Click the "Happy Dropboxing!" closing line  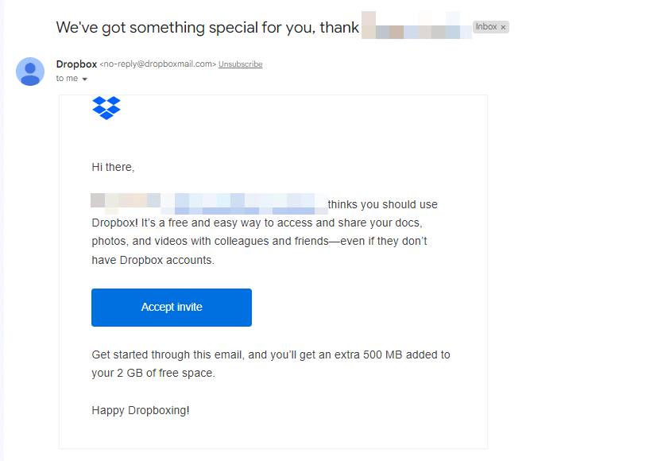pos(141,410)
